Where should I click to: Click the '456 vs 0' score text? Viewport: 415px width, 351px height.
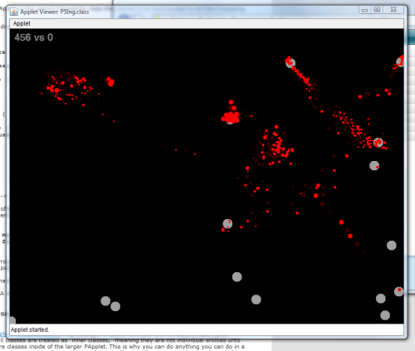point(33,37)
